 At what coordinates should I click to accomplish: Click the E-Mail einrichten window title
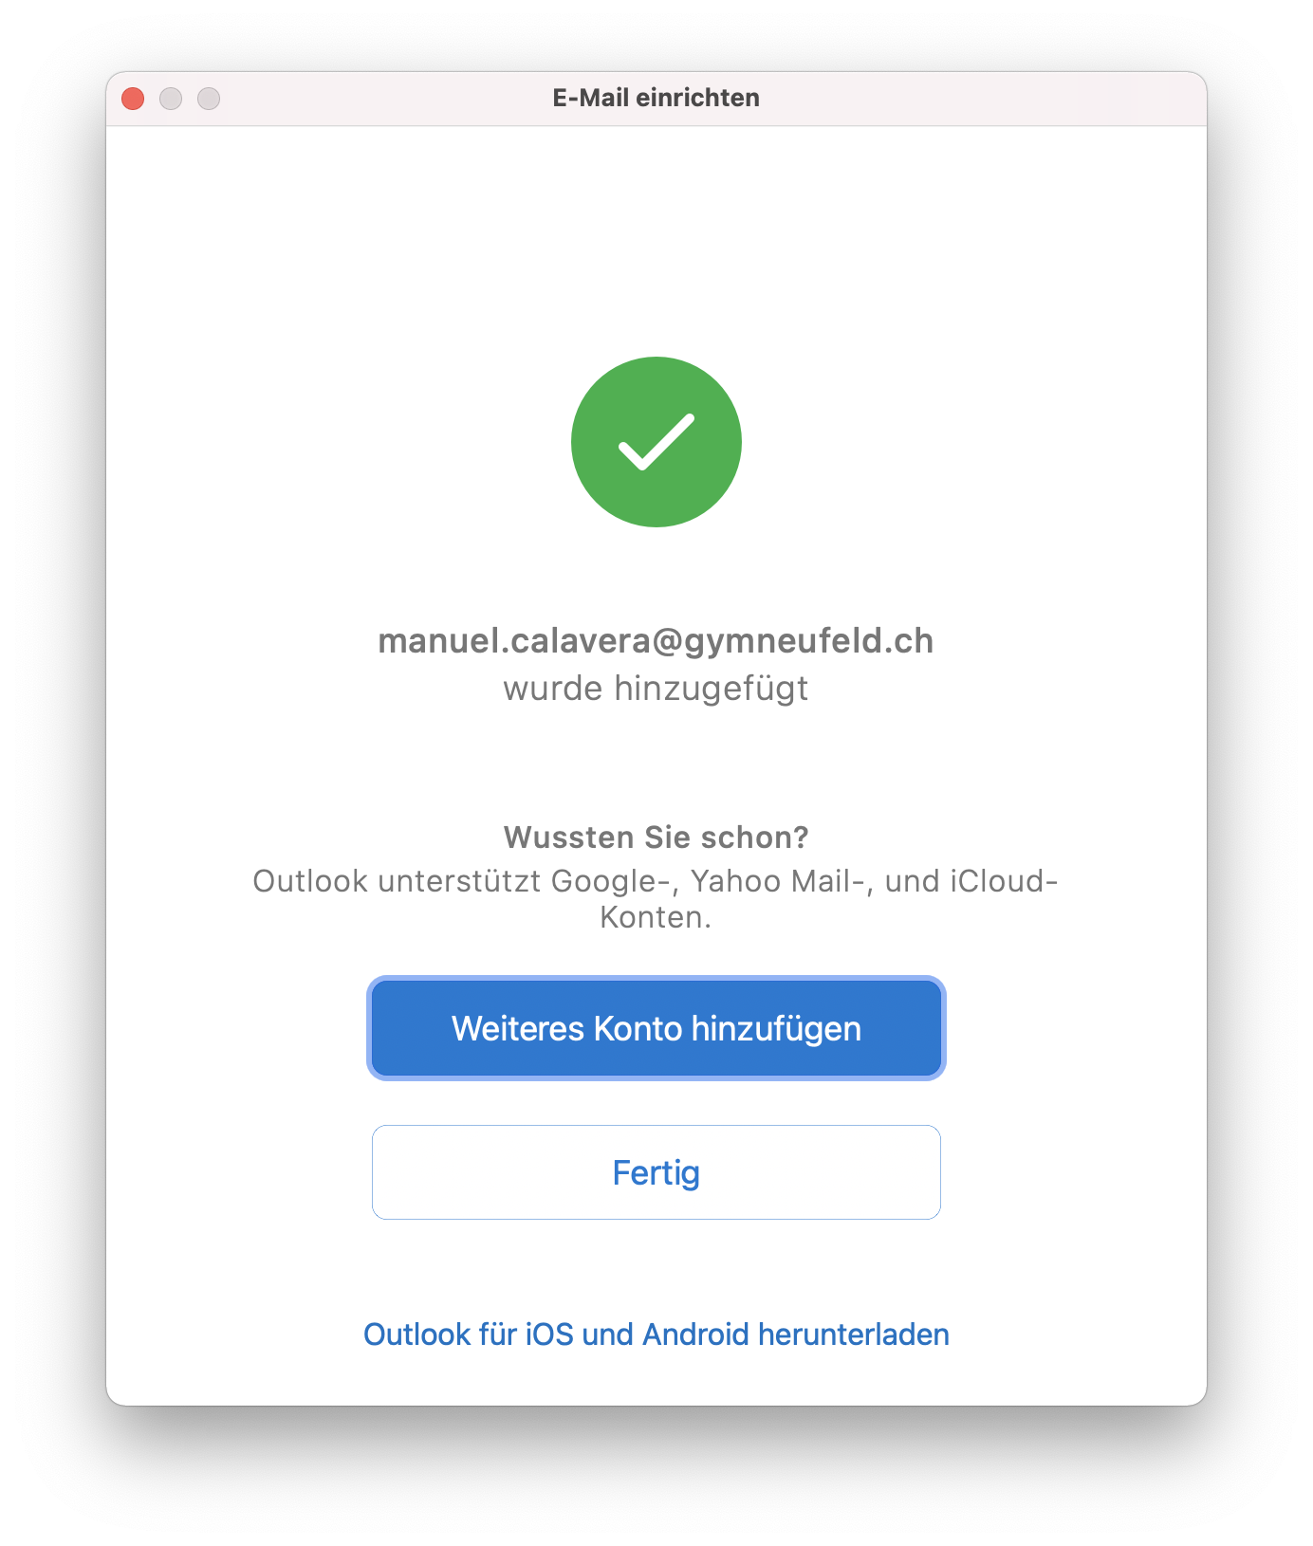[x=656, y=98]
